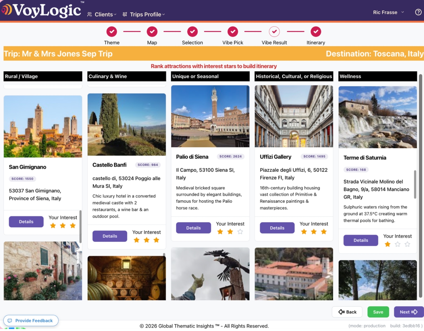This screenshot has width=424, height=331.
Task: Rate Castello Banfi one star
Action: (x=137, y=240)
